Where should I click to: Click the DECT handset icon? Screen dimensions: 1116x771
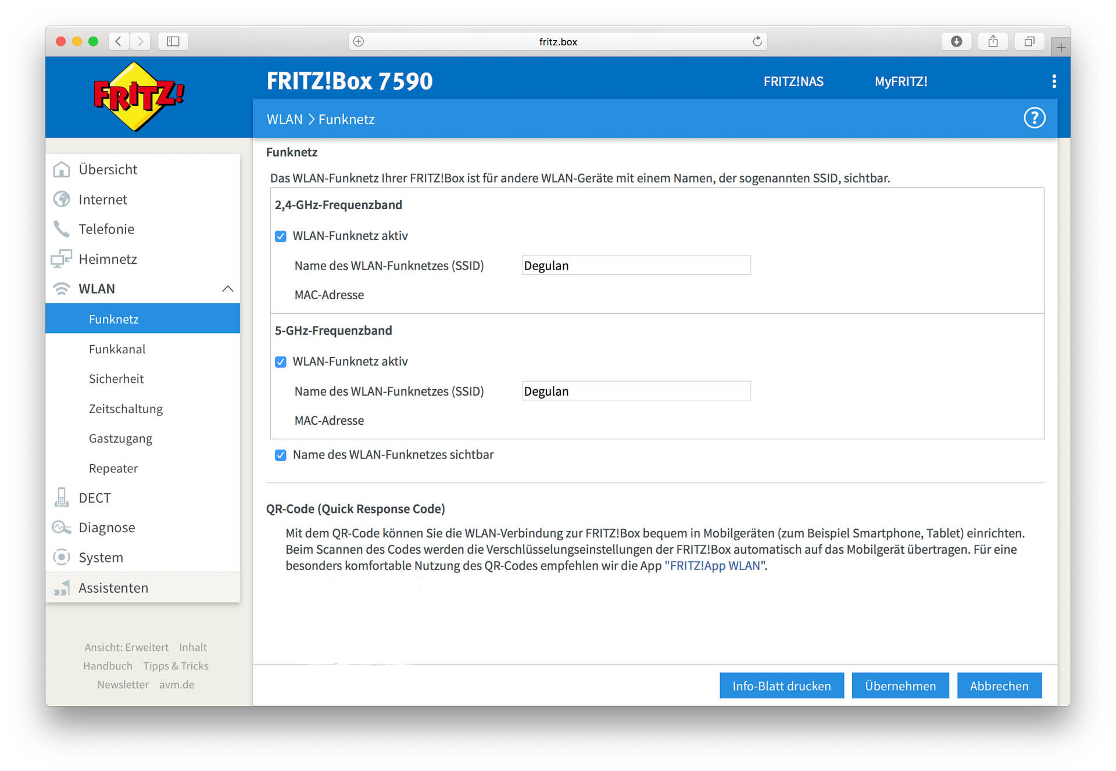point(62,497)
